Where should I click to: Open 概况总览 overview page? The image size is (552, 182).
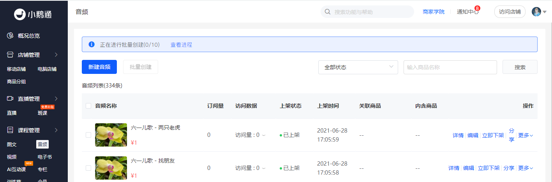[x=28, y=36]
